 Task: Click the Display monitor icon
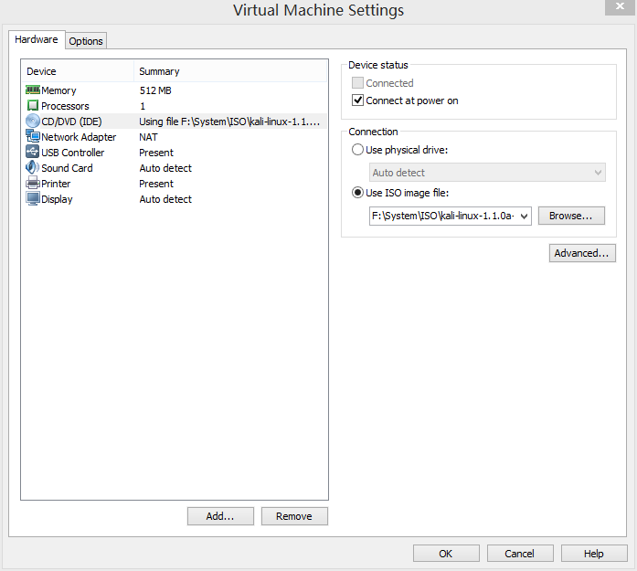click(x=33, y=198)
